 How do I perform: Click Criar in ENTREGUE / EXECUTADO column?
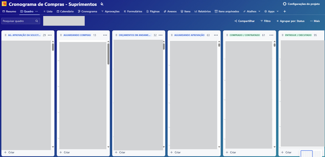[286, 152]
